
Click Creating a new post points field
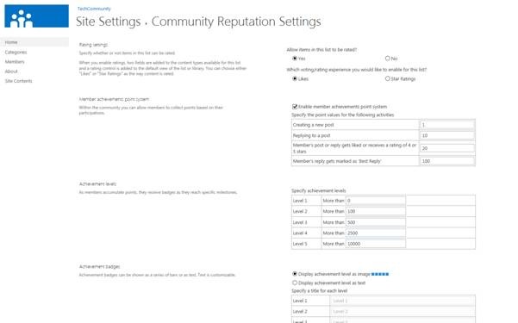click(x=447, y=125)
